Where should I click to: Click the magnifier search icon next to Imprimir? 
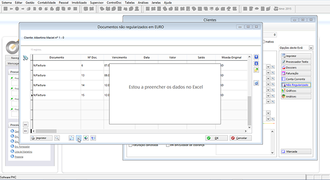coord(57,138)
